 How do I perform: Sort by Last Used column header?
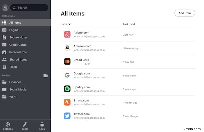(x=129, y=24)
